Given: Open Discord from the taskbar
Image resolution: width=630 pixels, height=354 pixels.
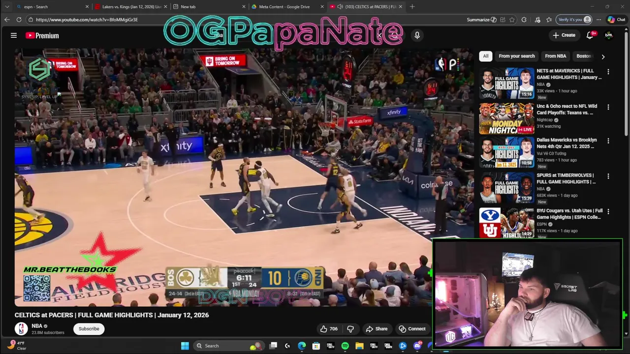Looking at the screenshot, I should pos(417,346).
